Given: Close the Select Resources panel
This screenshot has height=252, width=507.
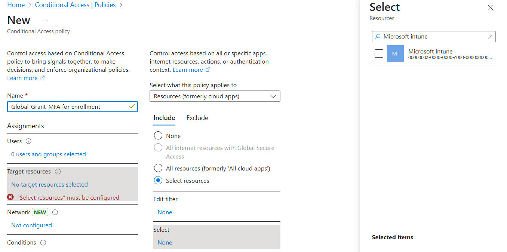Looking at the screenshot, I should [x=491, y=7].
